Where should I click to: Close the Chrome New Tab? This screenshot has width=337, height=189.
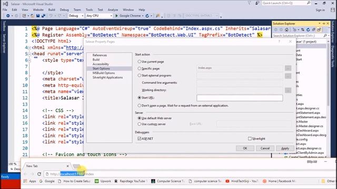point(68,166)
